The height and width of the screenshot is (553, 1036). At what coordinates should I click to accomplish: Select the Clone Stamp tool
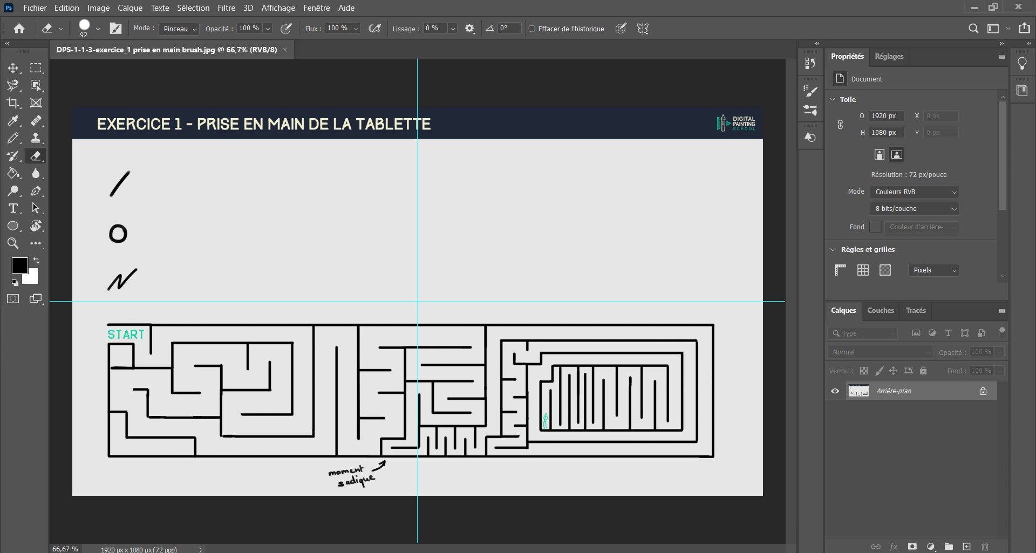click(36, 138)
